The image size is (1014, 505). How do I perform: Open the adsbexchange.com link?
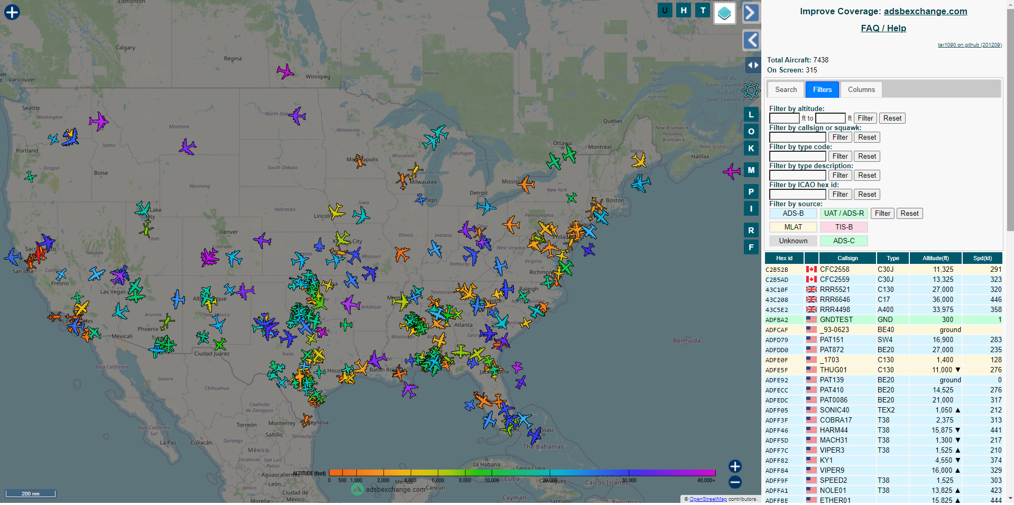coord(925,11)
